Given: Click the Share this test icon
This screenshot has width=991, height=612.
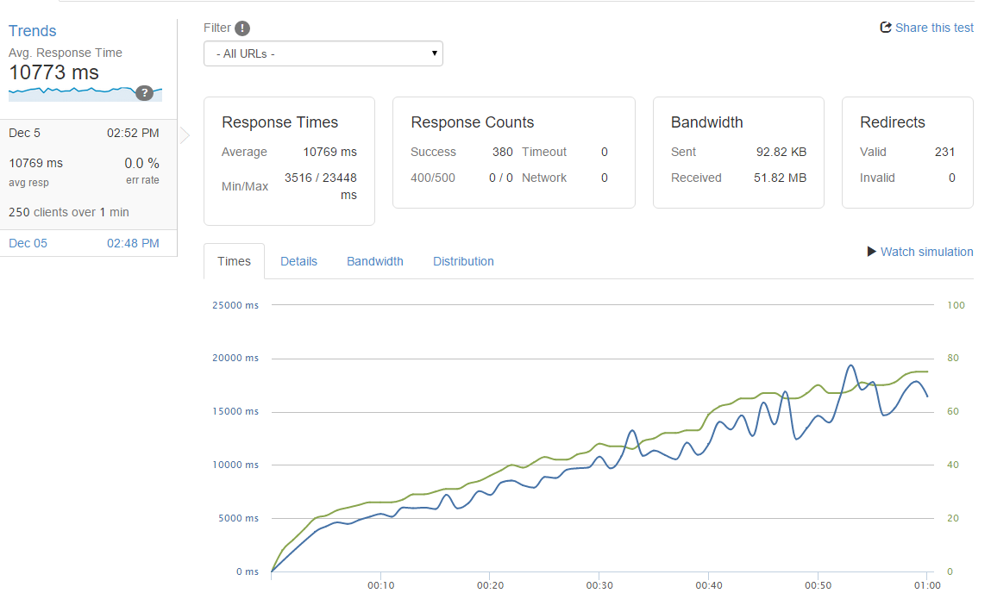Looking at the screenshot, I should click(x=885, y=28).
